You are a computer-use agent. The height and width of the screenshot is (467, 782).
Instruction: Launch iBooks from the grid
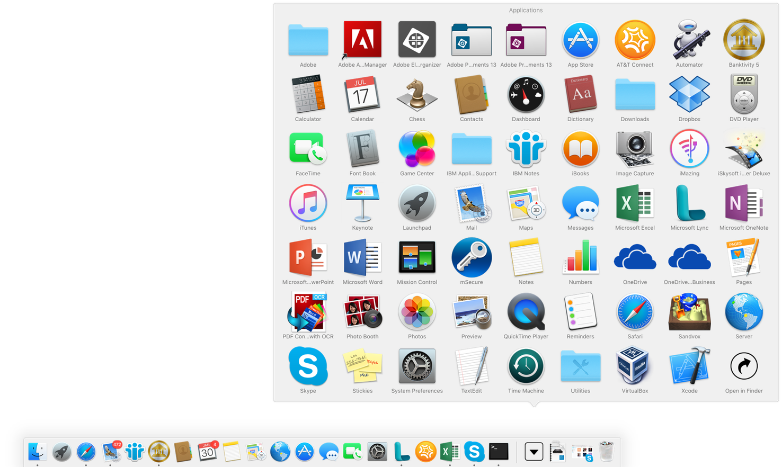pos(581,149)
